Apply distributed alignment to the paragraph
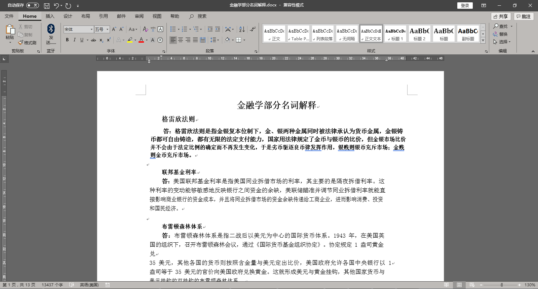Screen dimensions: 538x289 point(203,40)
